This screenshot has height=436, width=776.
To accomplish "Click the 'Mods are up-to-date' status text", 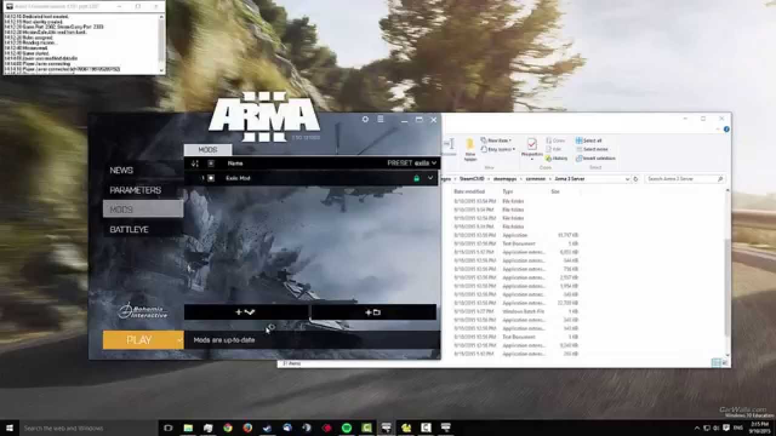I will (x=224, y=340).
